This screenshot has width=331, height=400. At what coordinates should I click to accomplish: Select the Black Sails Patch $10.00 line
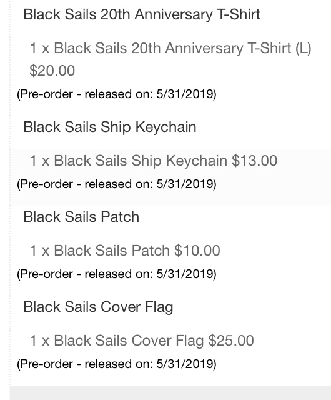click(125, 251)
